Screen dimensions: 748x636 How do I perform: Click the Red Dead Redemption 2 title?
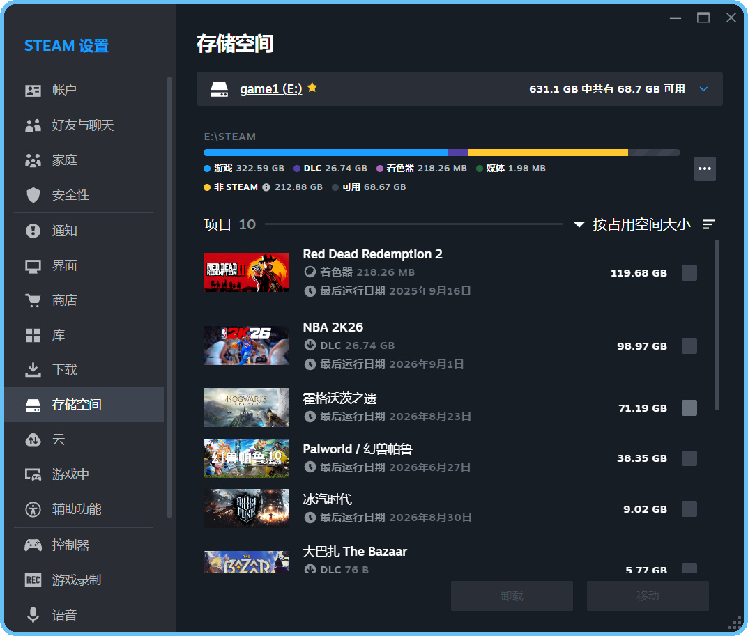pyautogui.click(x=372, y=254)
